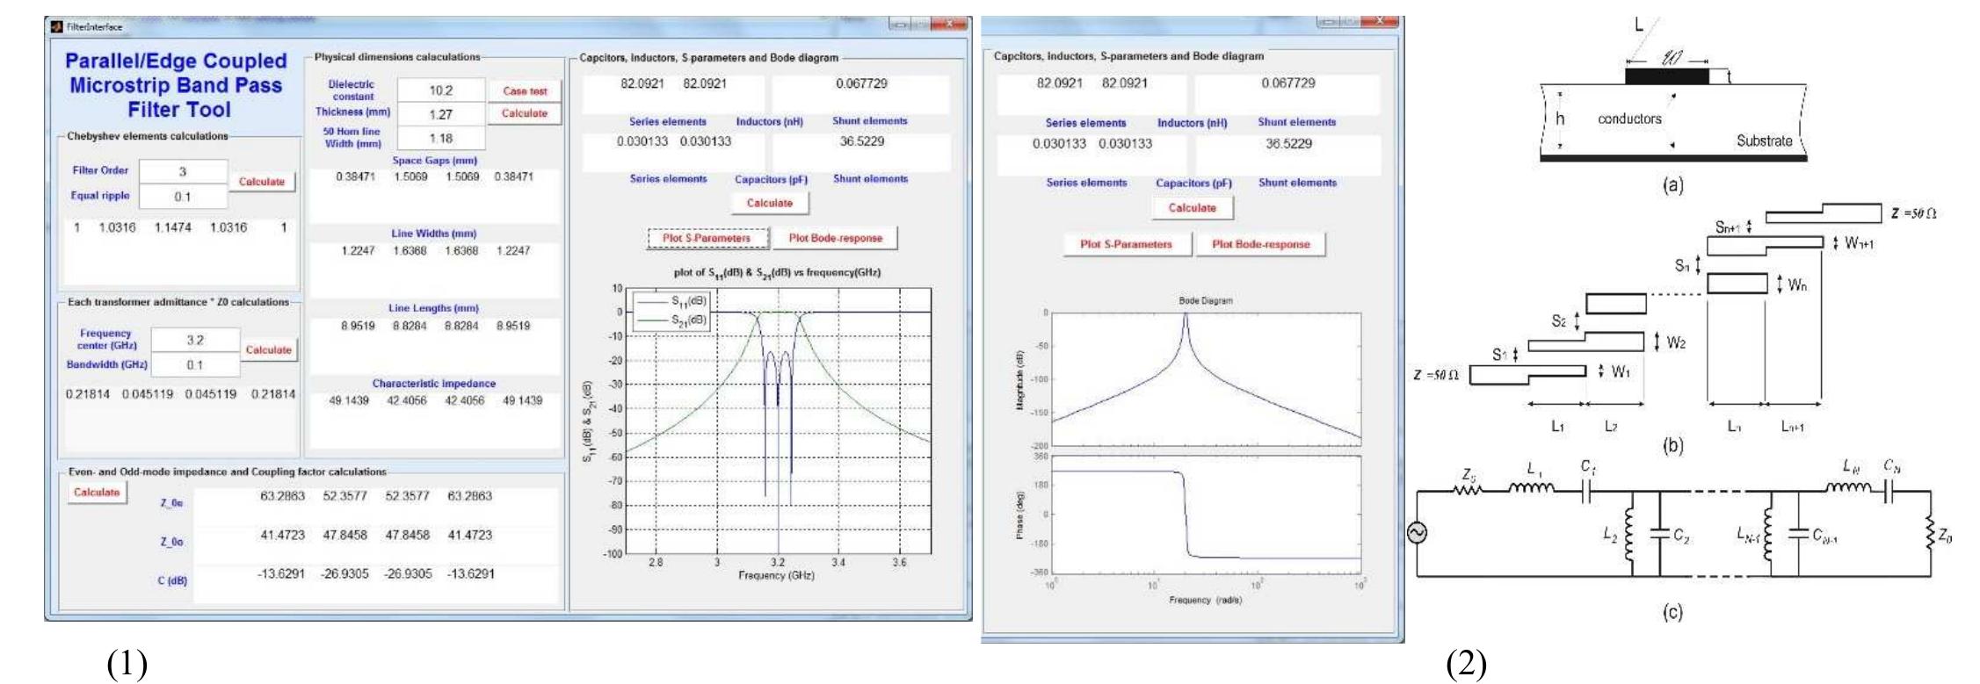
Task: Click the MATLAB icon in filterInterface title bar
Action: coord(55,26)
